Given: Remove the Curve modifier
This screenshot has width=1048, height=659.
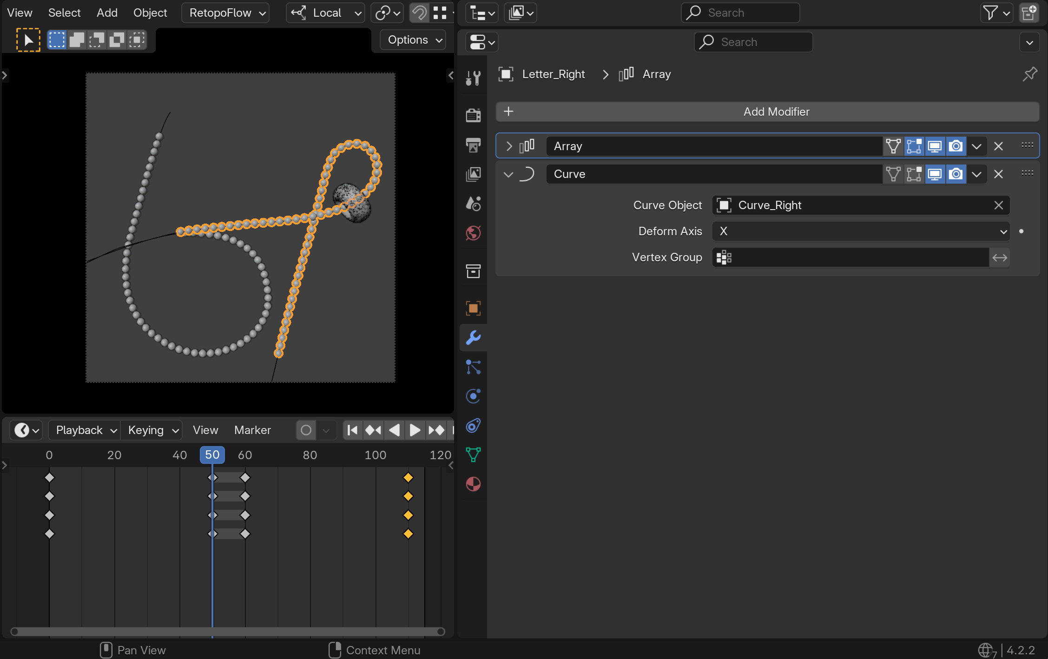Looking at the screenshot, I should (998, 174).
